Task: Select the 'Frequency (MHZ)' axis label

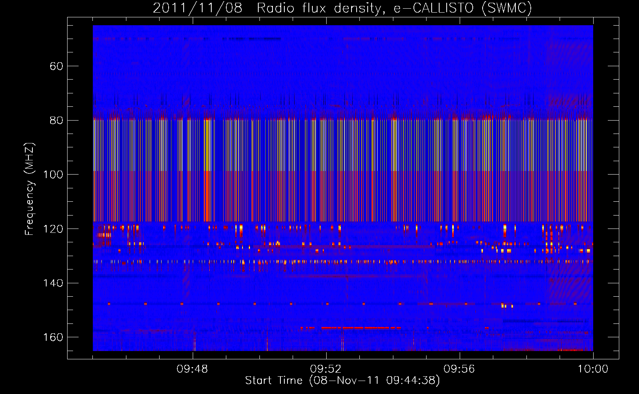Action: (30, 189)
